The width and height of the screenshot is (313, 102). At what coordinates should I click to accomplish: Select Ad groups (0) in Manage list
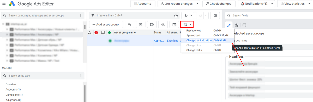(14, 100)
